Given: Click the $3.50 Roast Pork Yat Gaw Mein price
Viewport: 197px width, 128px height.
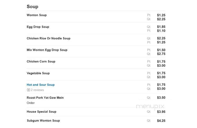Looking at the screenshot, I should 161,98.
